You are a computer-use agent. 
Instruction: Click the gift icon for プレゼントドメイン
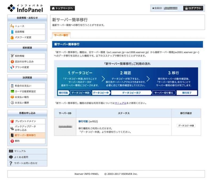point(12,121)
